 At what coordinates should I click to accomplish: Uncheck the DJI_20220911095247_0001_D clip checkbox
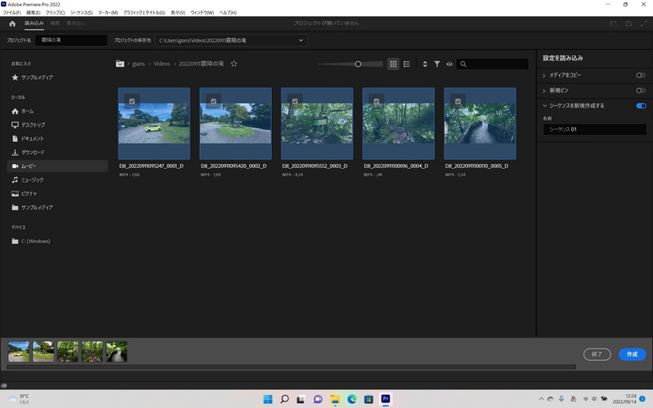click(x=133, y=100)
